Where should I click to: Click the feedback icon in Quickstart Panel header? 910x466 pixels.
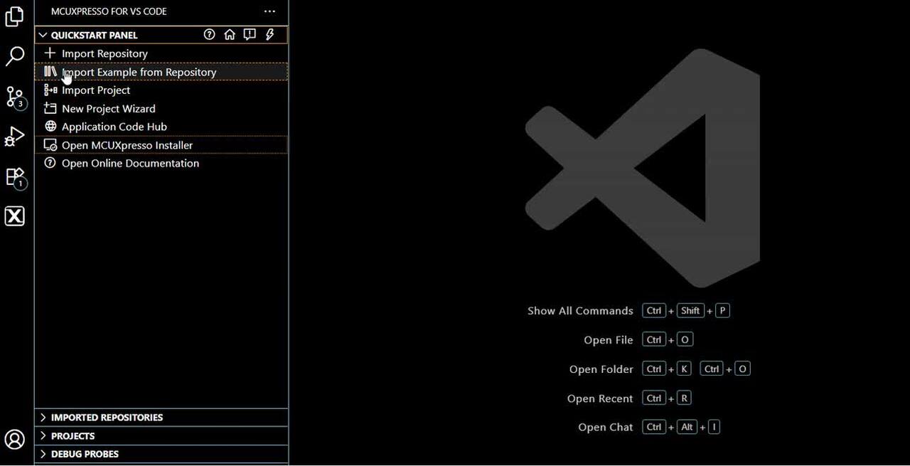click(250, 35)
